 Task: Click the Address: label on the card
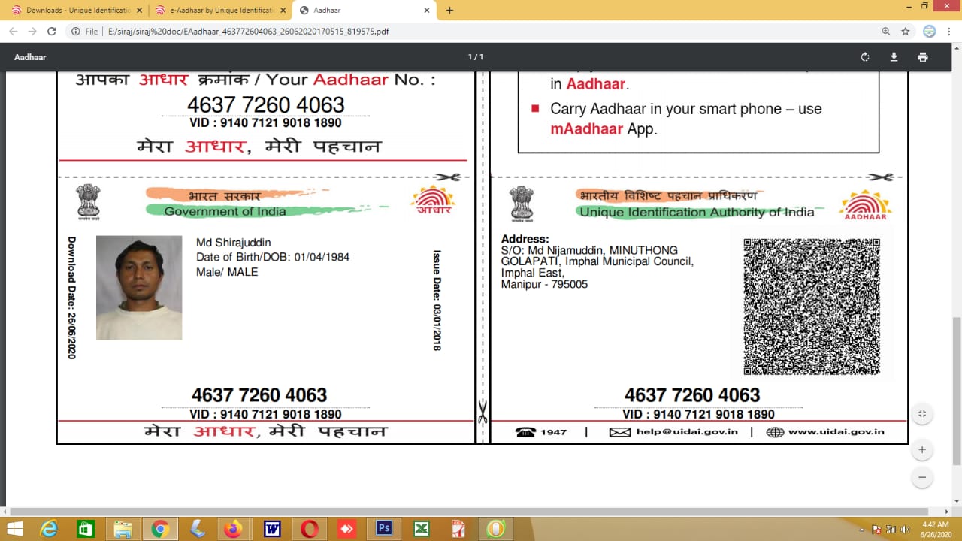click(525, 239)
